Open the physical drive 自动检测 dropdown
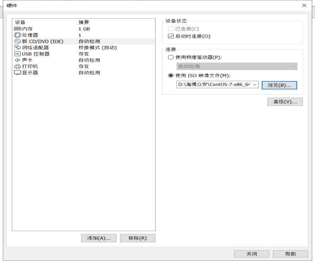 tap(237, 66)
